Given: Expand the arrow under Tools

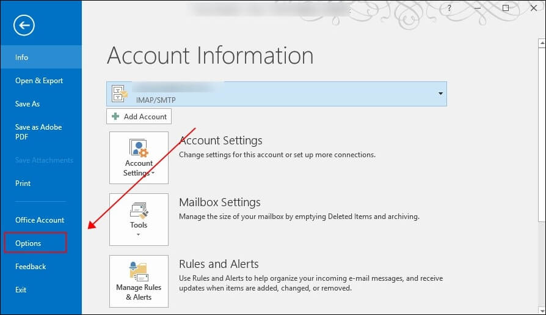Looking at the screenshot, I should (x=139, y=235).
